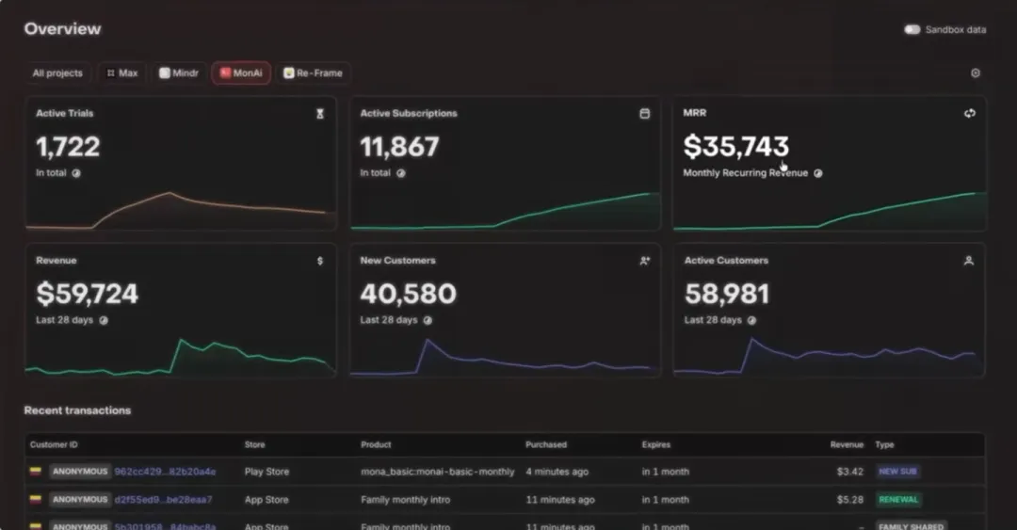Click the $3.42 revenue cell

click(x=849, y=472)
